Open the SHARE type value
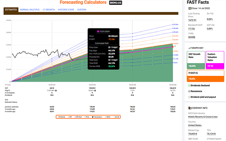Viewport: 226px width, 141px height. tap(192, 37)
